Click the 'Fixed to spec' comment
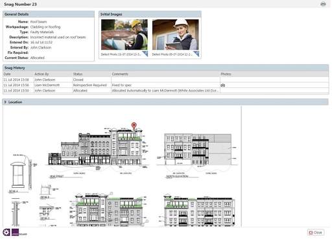332x239 pixels. [x=122, y=85]
